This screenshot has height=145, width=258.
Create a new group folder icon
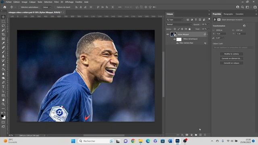click(196, 135)
